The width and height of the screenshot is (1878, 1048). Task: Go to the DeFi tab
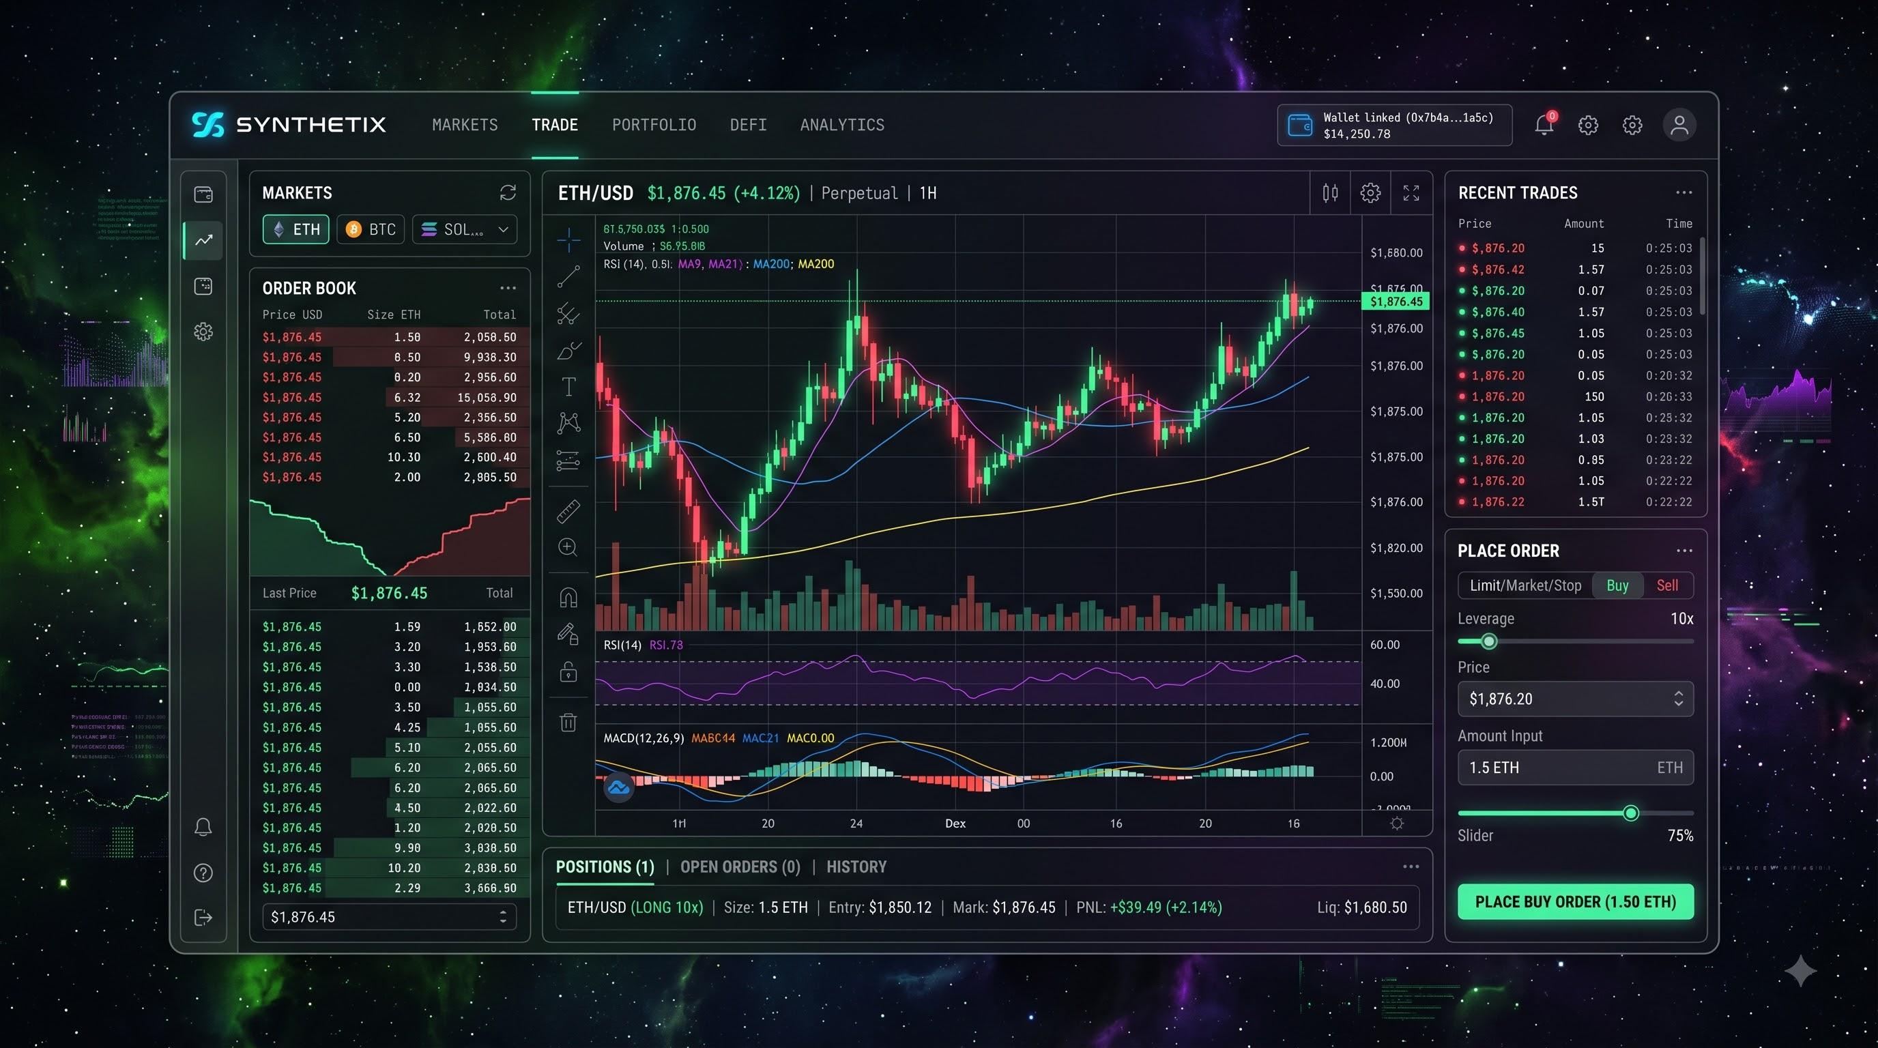pos(748,125)
